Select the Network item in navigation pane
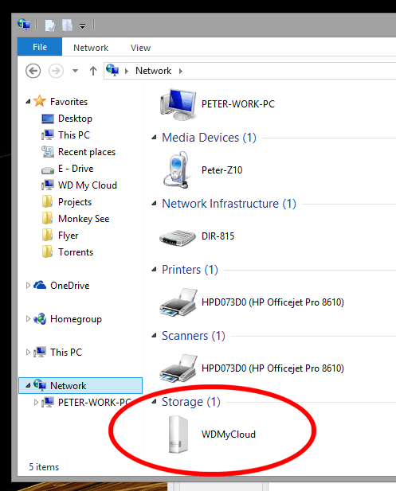 [80, 385]
